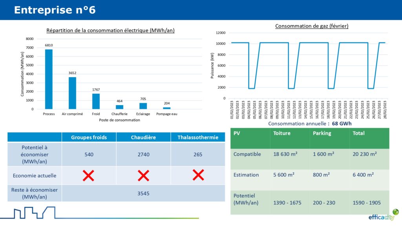This screenshot has width=402, height=226.
Task: Click the Entreprise n°6 slide title
Action: click(55, 10)
